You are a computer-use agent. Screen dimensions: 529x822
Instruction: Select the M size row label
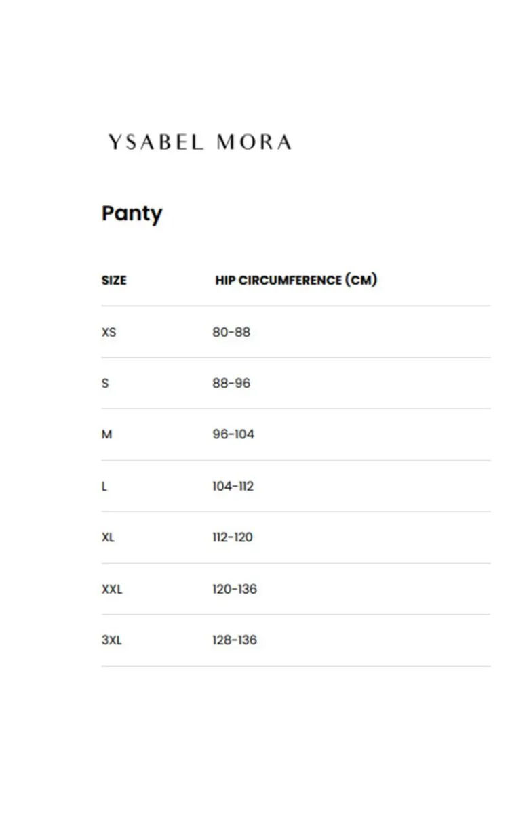coord(106,434)
